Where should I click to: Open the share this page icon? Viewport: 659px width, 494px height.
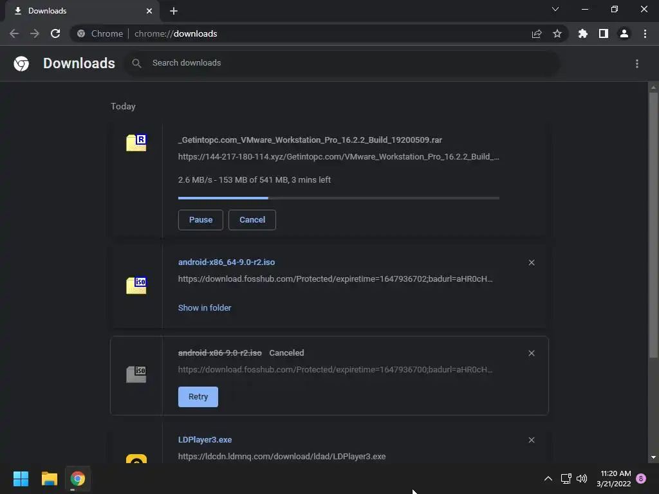point(537,33)
